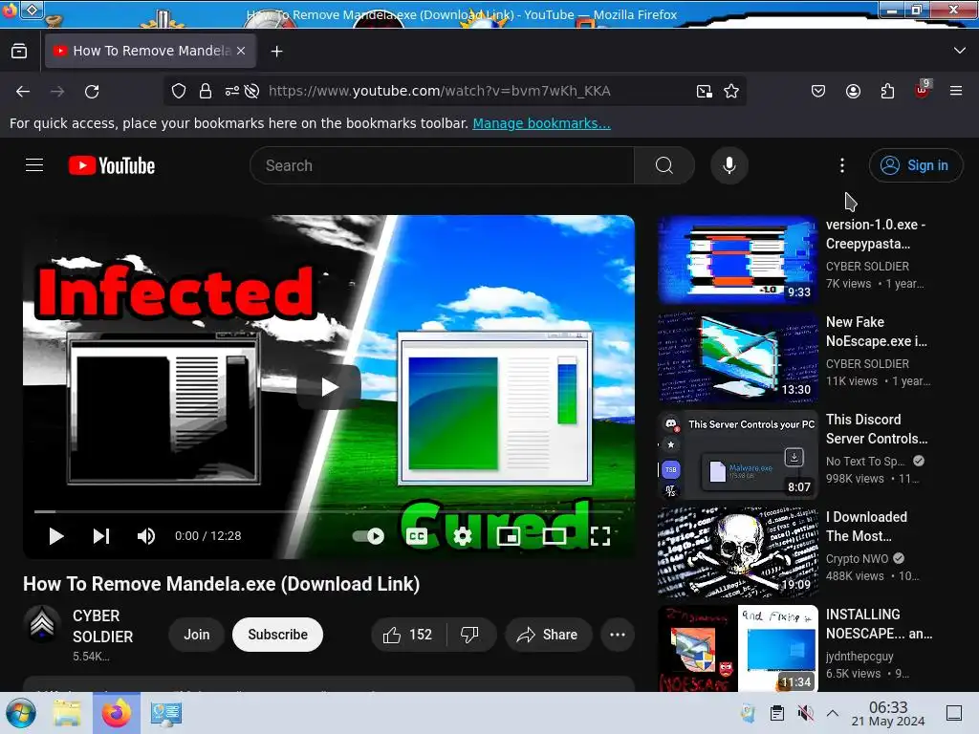Open Pocket save icon
979x734 pixels.
click(818, 91)
